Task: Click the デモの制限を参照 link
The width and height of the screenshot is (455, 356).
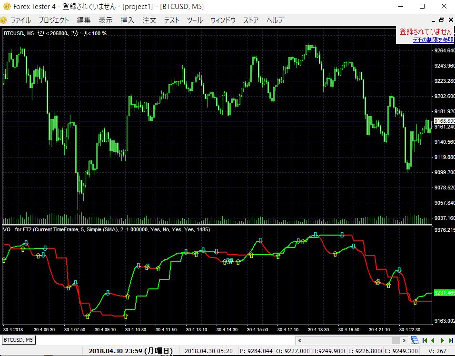Action: (x=433, y=40)
